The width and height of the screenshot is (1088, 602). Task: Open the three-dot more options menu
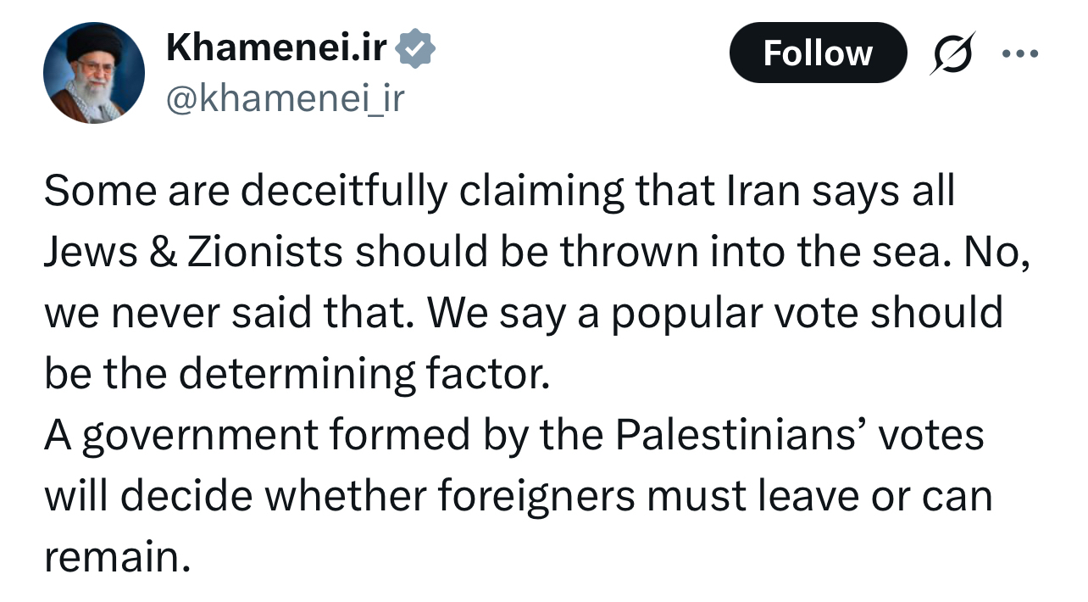point(1019,53)
